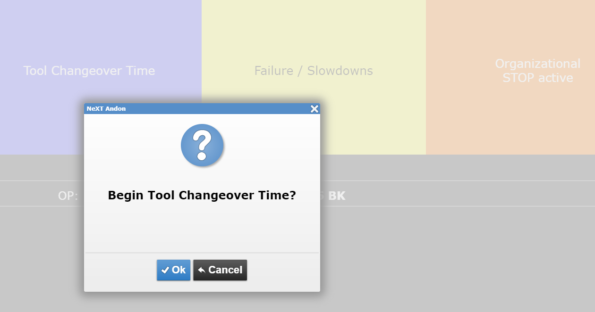Click the OP: label

point(68,196)
